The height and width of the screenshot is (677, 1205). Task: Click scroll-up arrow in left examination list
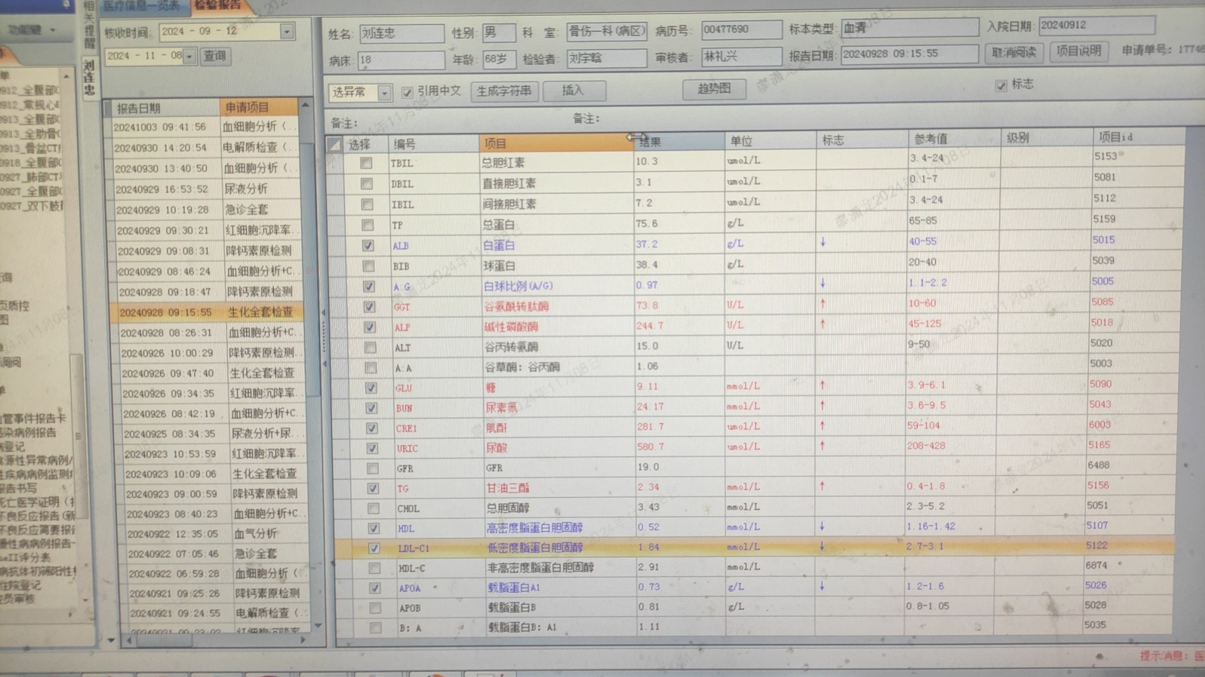point(66,76)
